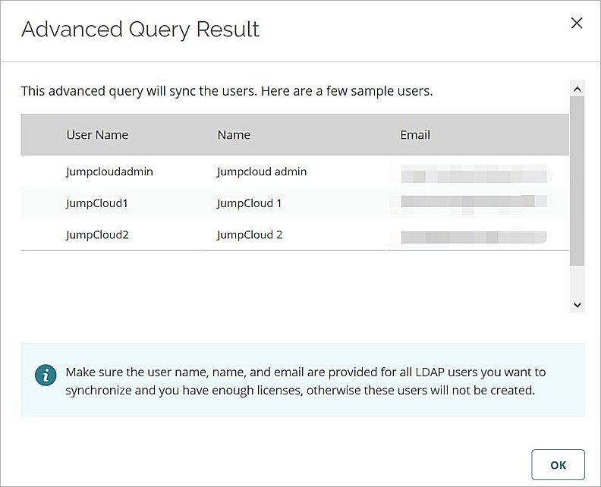Click the scrollbar up arrow
The image size is (601, 487).
tap(577, 90)
